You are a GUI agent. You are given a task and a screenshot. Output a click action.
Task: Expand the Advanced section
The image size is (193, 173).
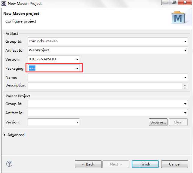pos(5,135)
